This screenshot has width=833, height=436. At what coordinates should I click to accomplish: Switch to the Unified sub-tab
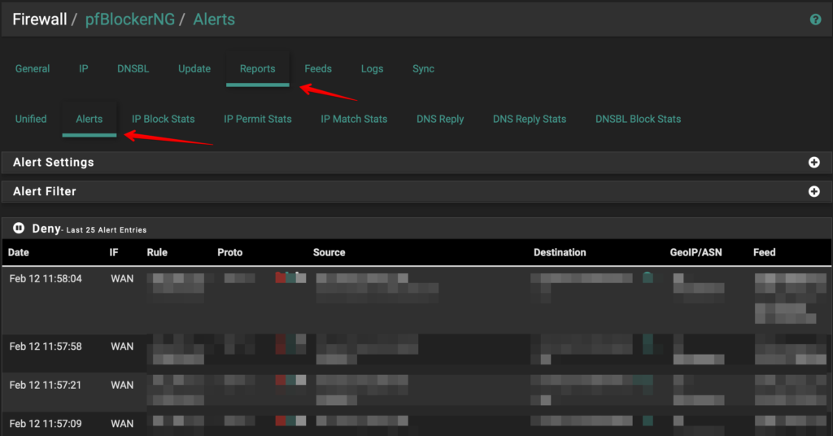[31, 119]
